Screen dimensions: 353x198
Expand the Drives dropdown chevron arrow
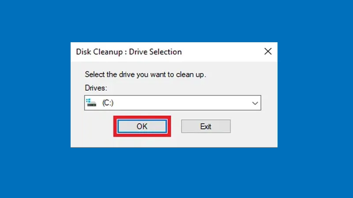(255, 103)
